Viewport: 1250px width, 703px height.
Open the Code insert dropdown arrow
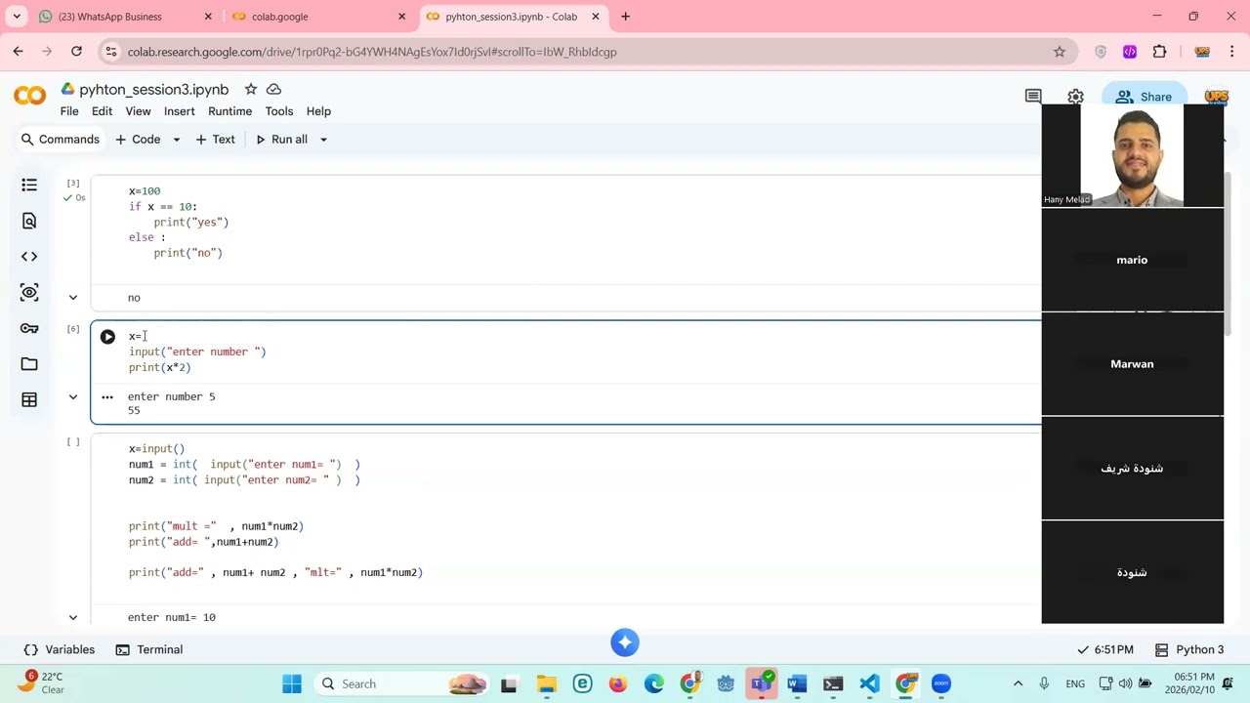[177, 140]
